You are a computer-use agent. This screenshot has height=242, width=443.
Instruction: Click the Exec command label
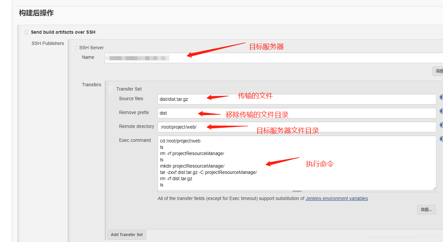135,140
